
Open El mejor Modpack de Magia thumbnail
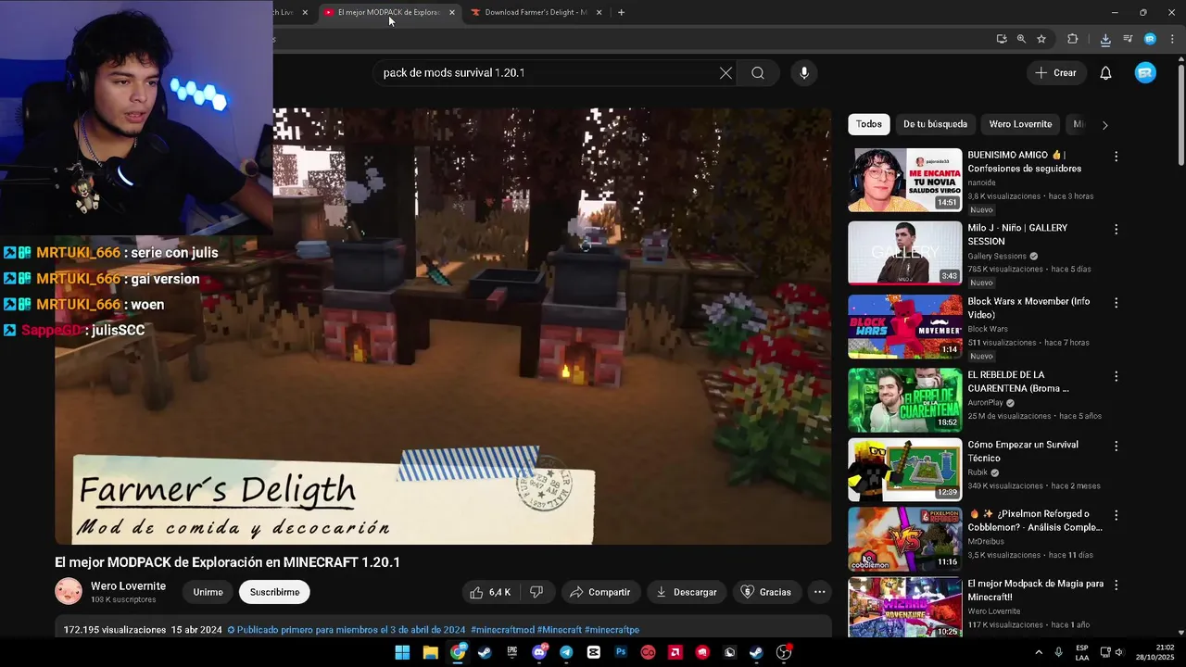(x=904, y=609)
